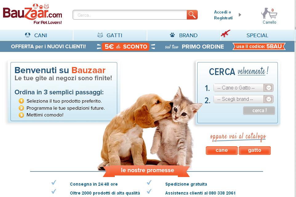Click the orange cane catalog button

coord(222,150)
